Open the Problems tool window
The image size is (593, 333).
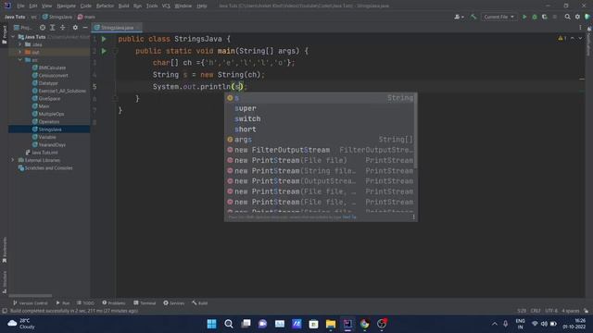coord(114,303)
